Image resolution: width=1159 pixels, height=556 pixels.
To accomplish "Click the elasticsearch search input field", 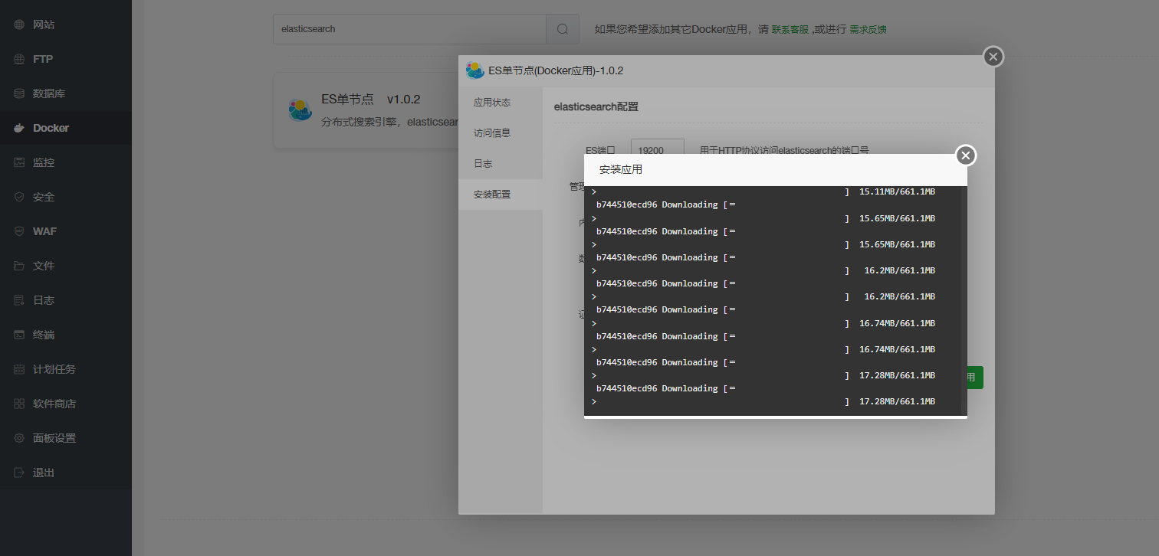I will click(409, 29).
